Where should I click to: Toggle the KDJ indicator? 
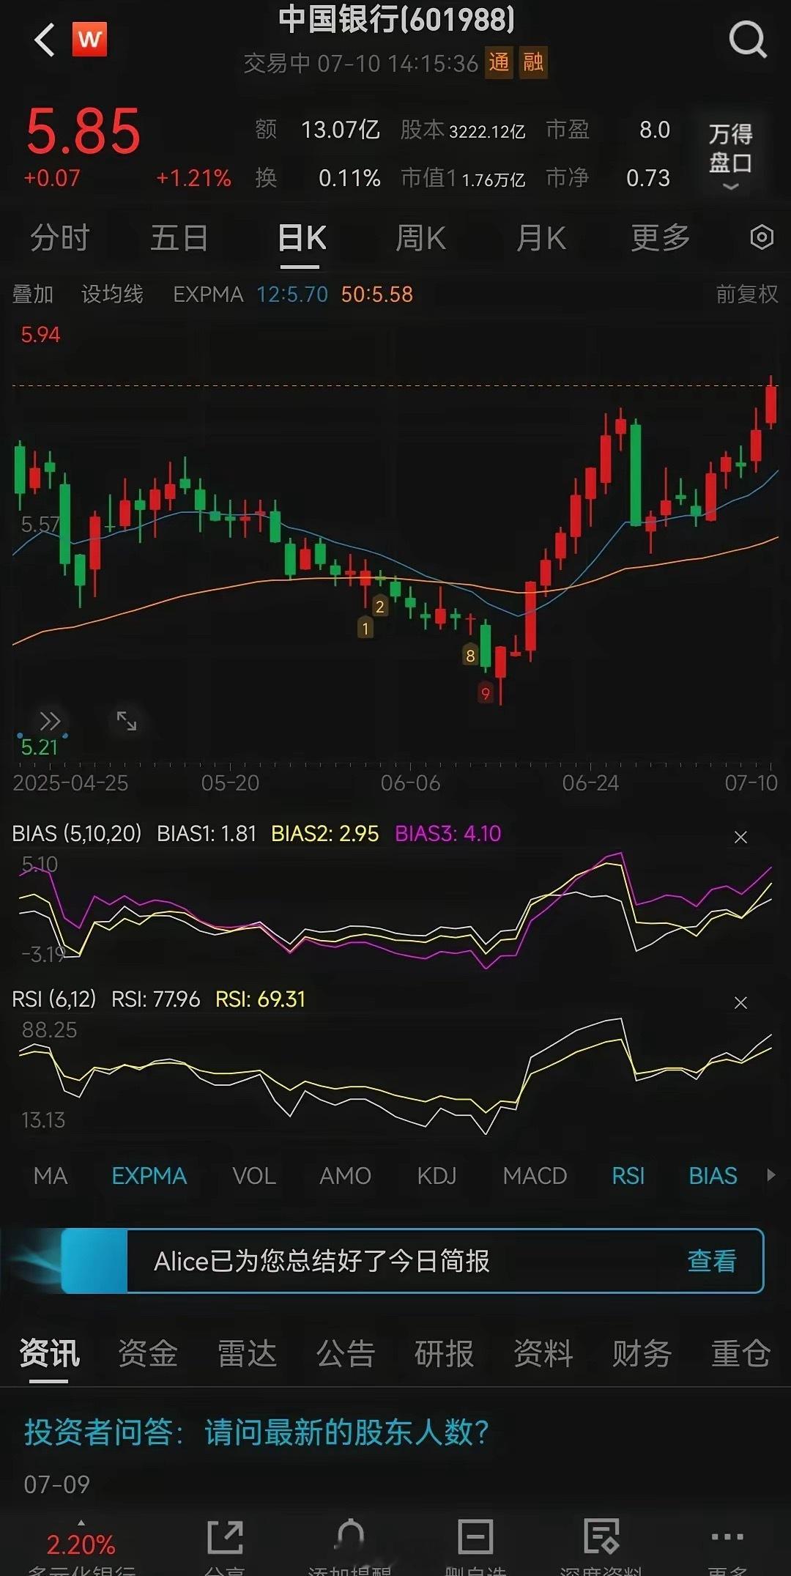437,1176
